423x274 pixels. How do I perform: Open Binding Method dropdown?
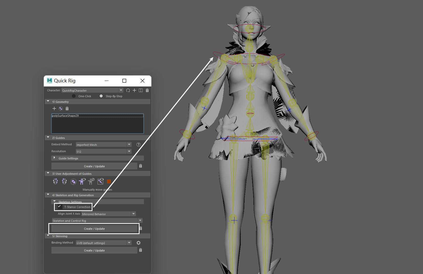coord(104,243)
